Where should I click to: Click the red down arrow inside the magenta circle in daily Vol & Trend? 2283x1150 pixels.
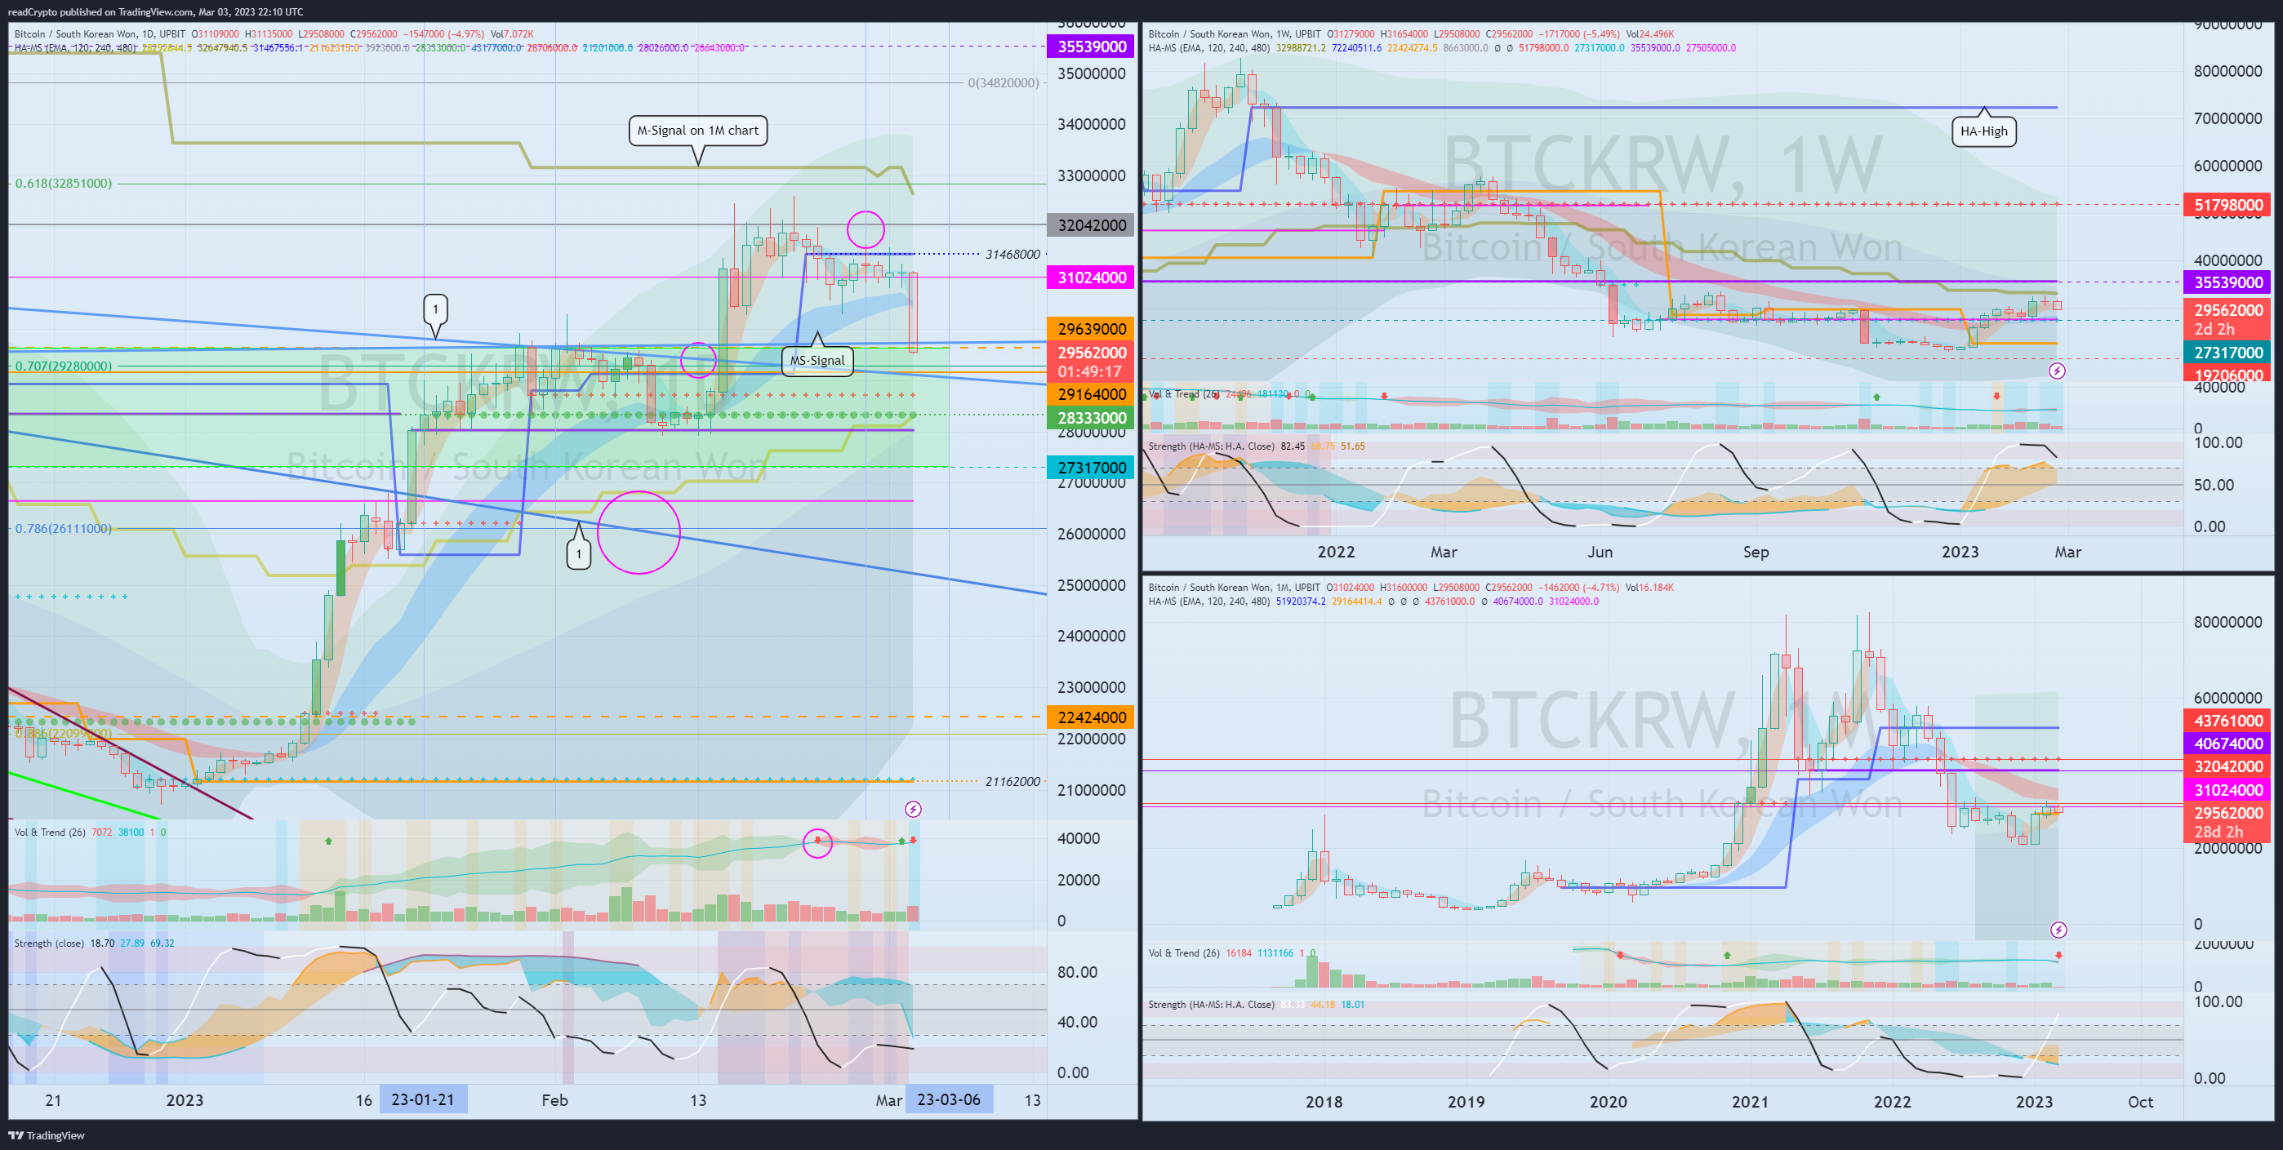pyautogui.click(x=817, y=840)
